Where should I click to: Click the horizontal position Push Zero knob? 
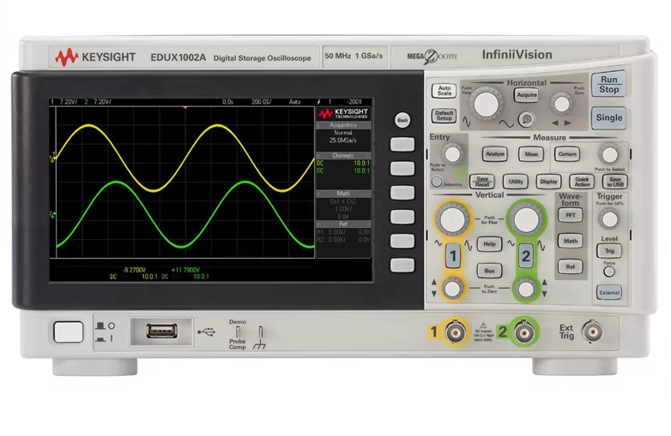(561, 104)
